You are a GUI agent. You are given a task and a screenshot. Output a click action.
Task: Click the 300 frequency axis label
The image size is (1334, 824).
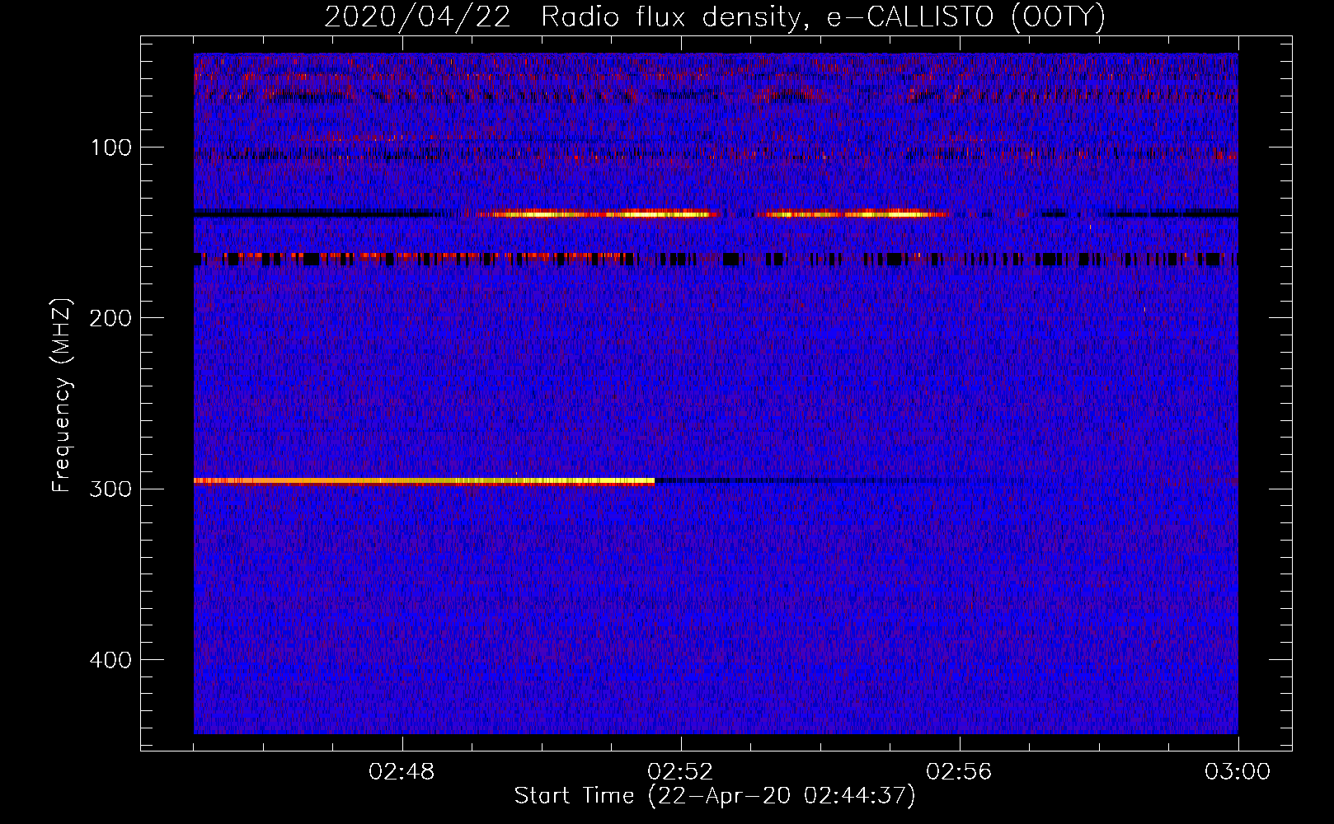pyautogui.click(x=111, y=489)
